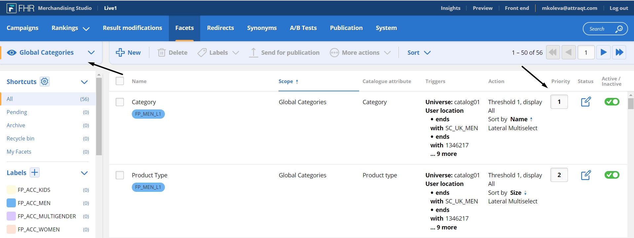Screen dimensions: 634x238
Task: Go to first page of results
Action: click(553, 52)
